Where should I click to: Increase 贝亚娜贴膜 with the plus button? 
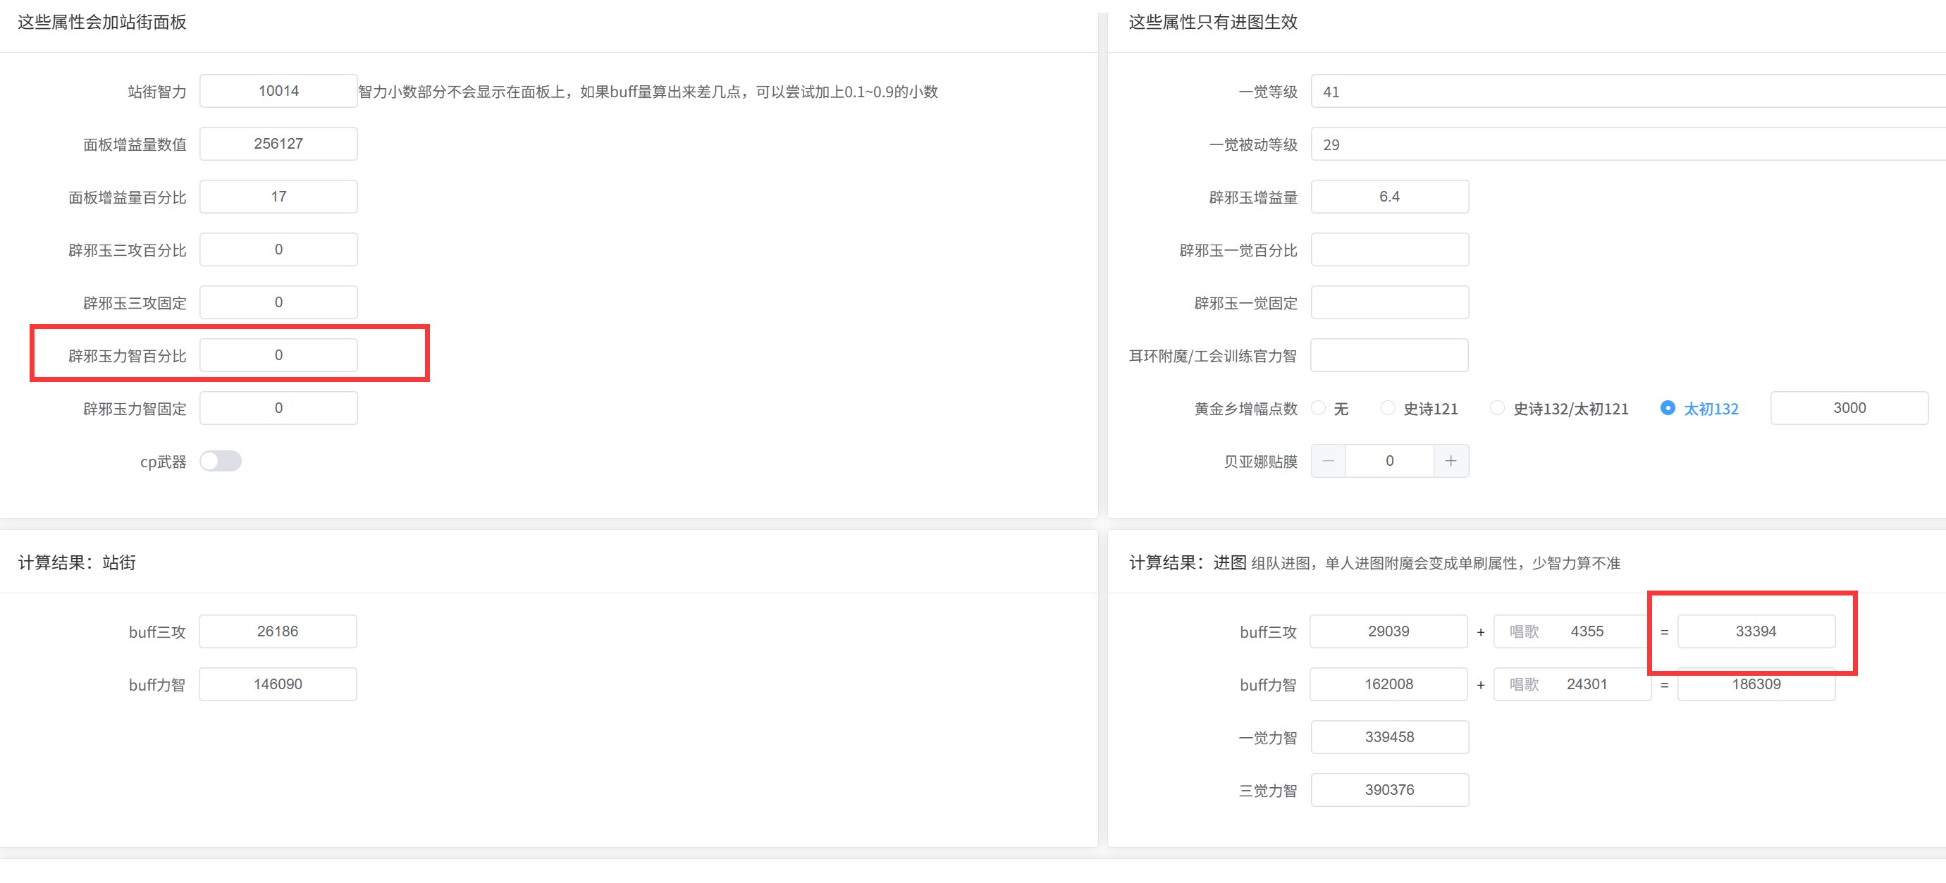pos(1451,461)
